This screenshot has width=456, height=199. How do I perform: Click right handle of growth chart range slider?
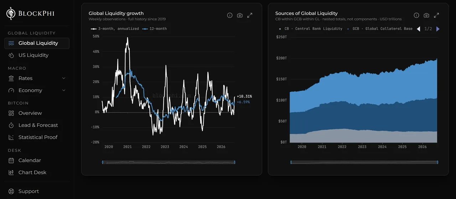click(235, 162)
